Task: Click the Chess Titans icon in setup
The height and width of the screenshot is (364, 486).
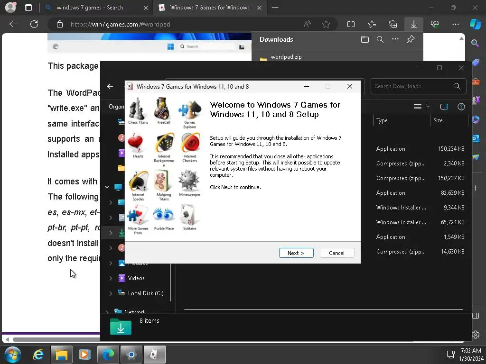Action: pyautogui.click(x=137, y=109)
